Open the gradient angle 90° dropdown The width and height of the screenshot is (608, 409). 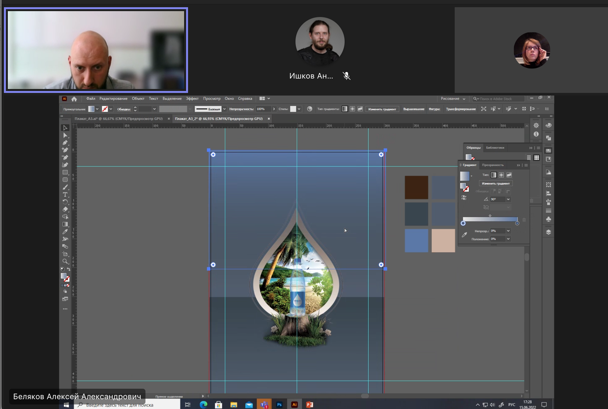pos(508,199)
